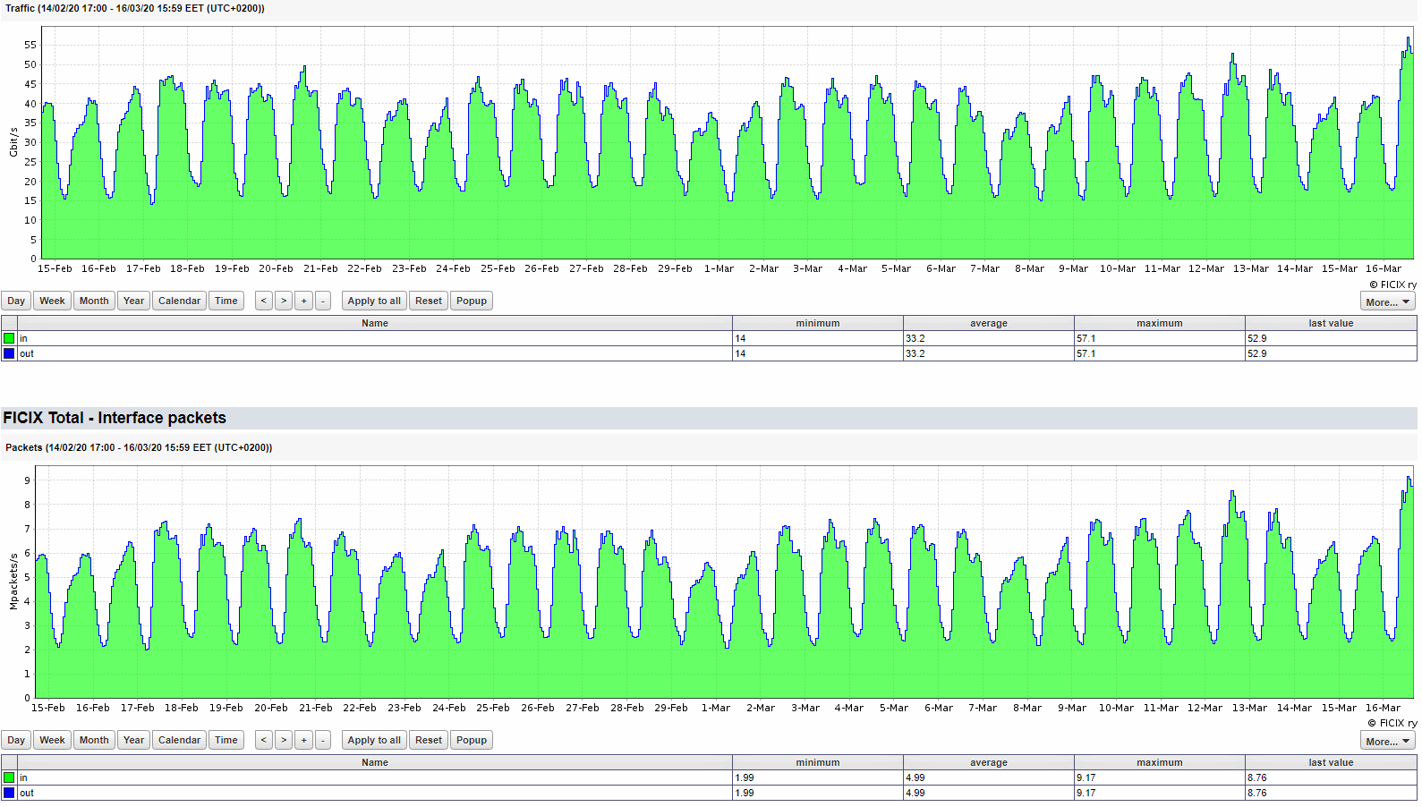This screenshot has width=1422, height=807.
Task: Click green 'in' swatch in Traffic legend
Action: [x=9, y=338]
